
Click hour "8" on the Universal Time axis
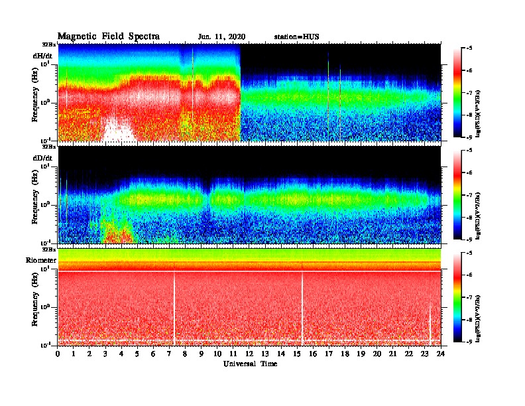(x=185, y=354)
